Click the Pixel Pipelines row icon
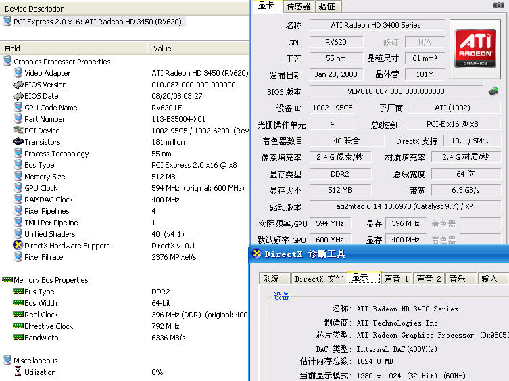 (18, 210)
